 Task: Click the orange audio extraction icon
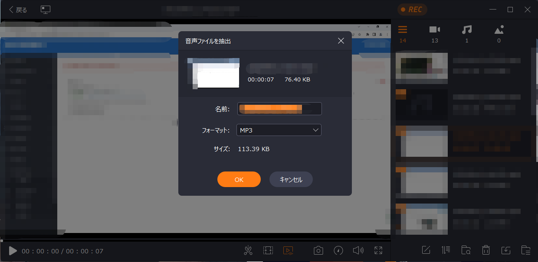(289, 250)
